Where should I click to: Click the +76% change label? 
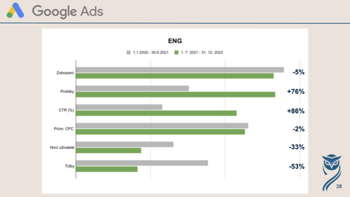tap(296, 91)
